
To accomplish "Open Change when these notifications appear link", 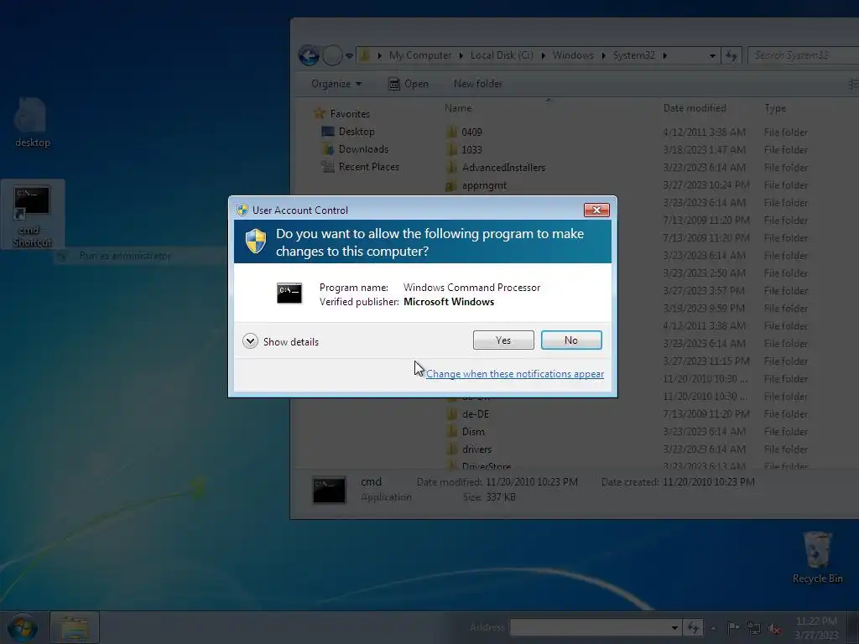I will coord(514,374).
